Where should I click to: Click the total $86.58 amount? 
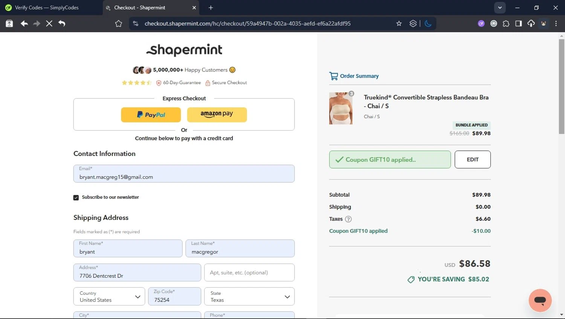[x=475, y=264]
